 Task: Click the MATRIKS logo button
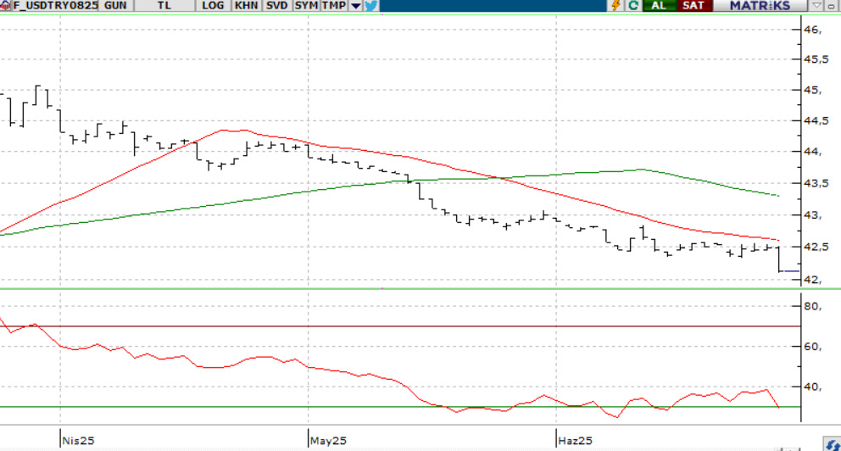[760, 6]
